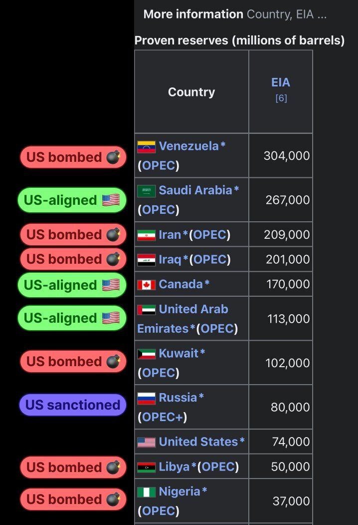358x525 pixels.
Task: Click the United States flag icon
Action: [147, 442]
